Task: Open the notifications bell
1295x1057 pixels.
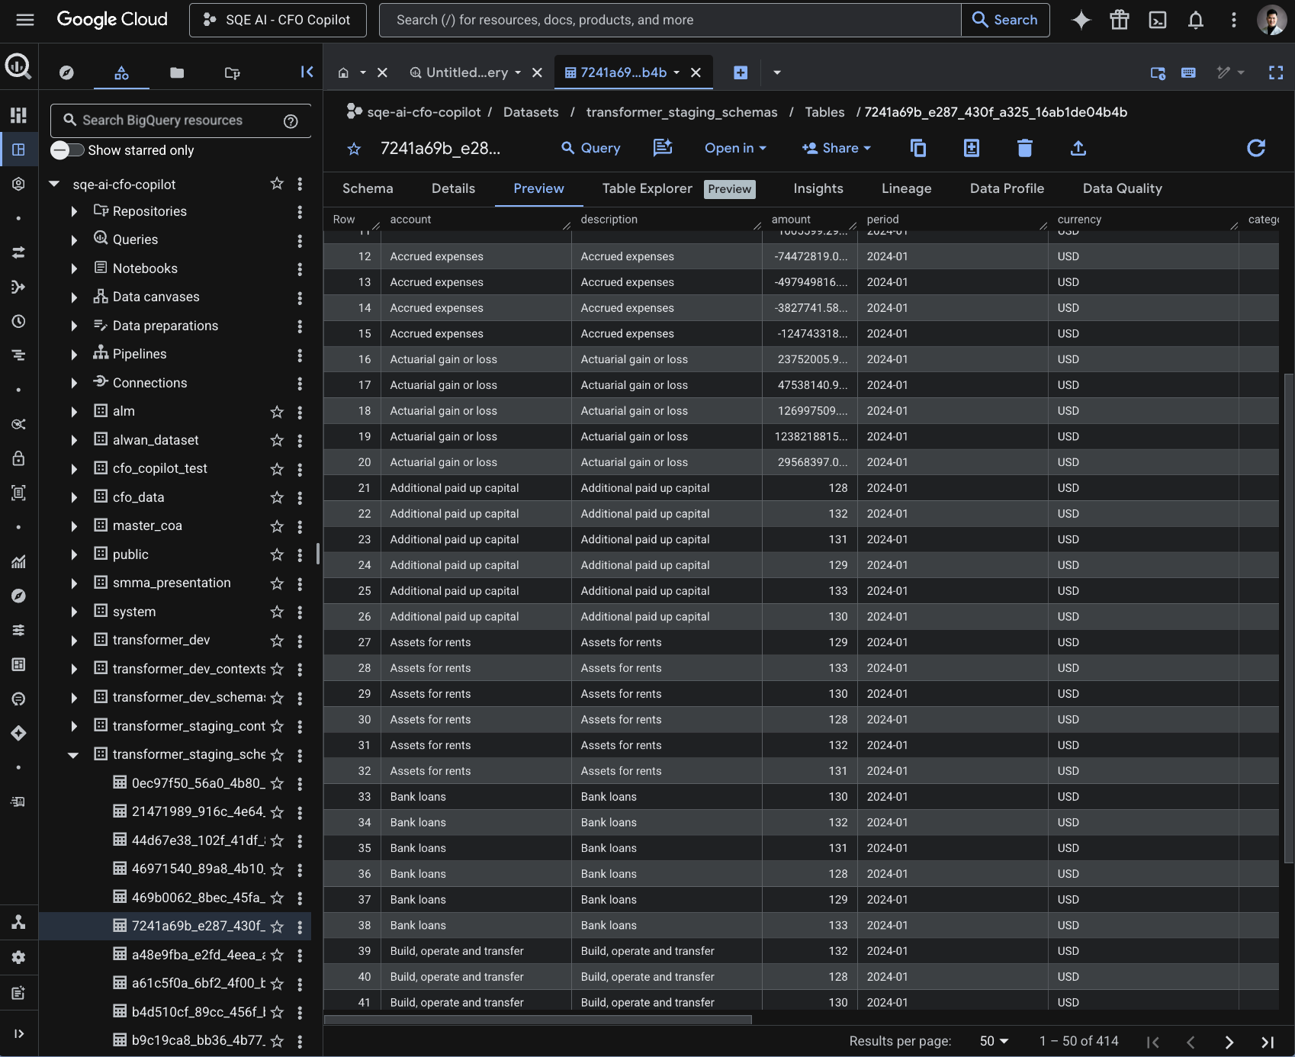Action: pos(1196,21)
